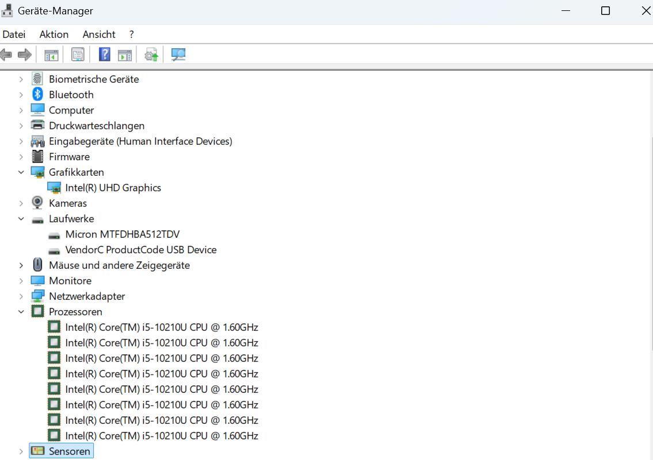Screen dimensions: 653x460
Task: Select the Firmware label
Action: [x=69, y=157]
